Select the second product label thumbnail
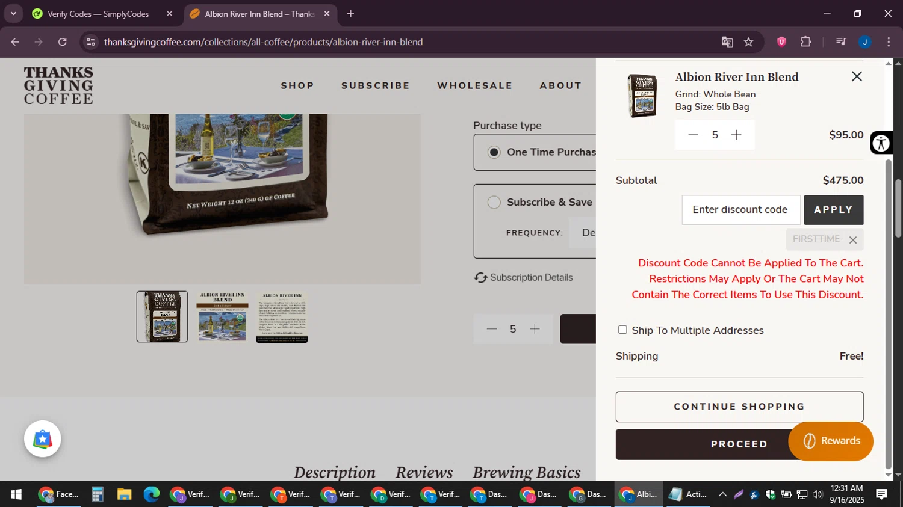Screen dimensions: 903x507 point(222,317)
